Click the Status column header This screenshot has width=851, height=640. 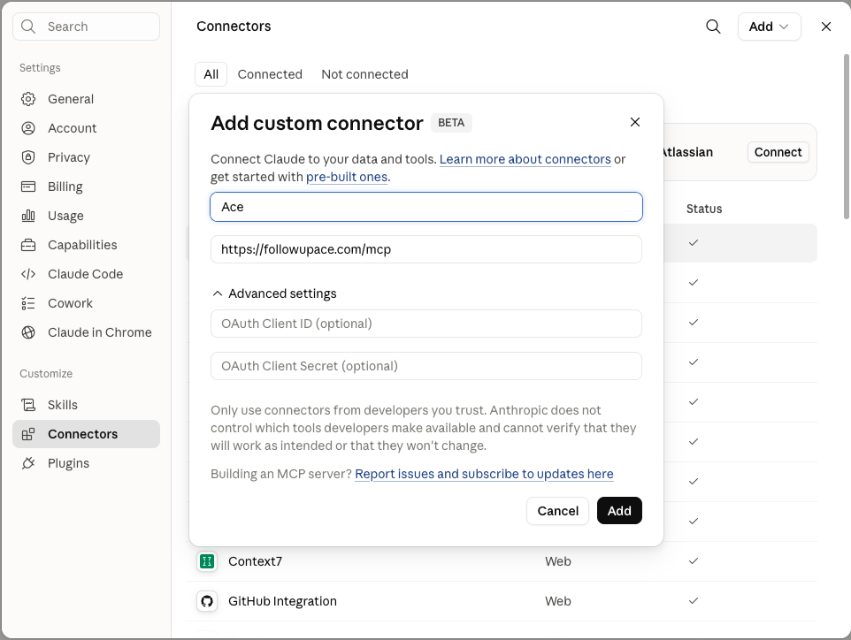point(704,209)
